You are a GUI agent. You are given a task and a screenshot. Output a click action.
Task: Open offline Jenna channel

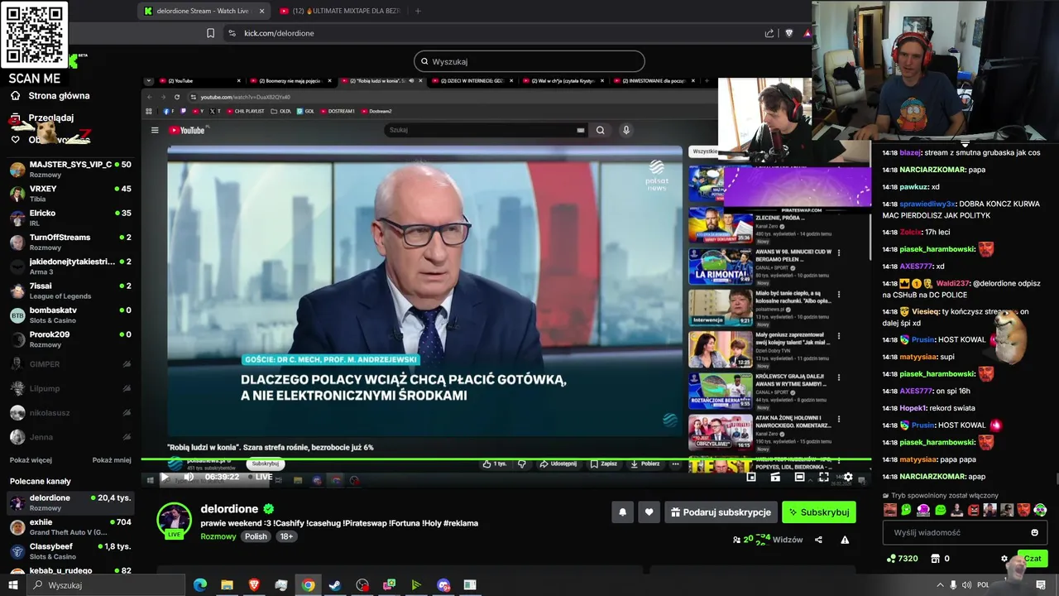[70, 437]
